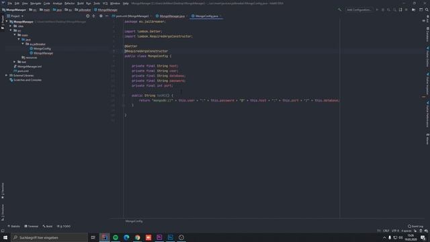Switch to MongoManager.java editor tab
The image size is (430, 242).
click(172, 16)
